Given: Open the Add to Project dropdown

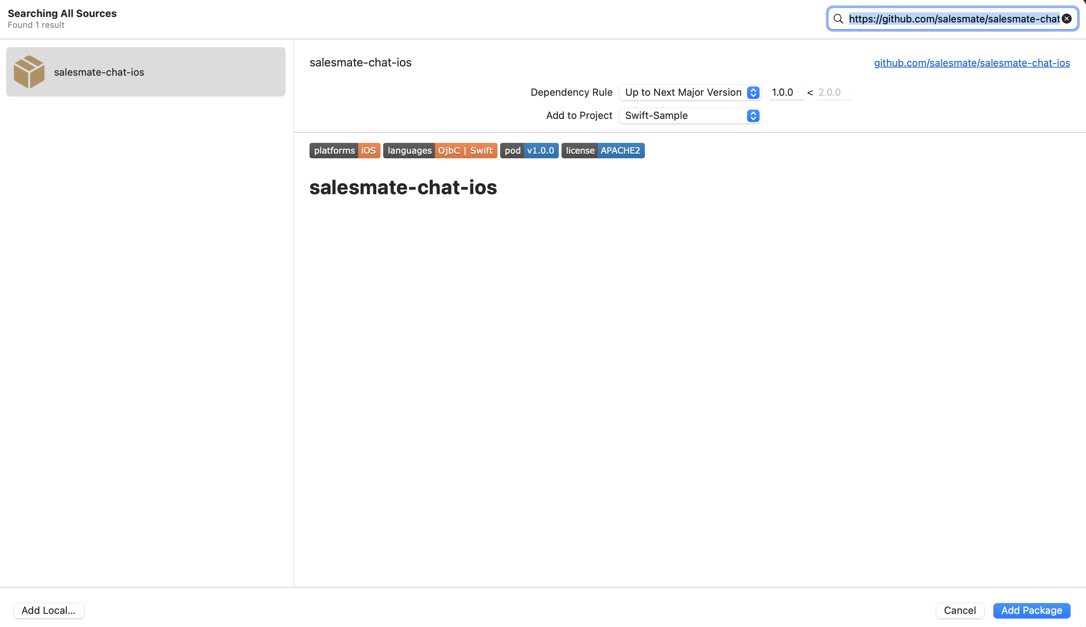Looking at the screenshot, I should [x=689, y=115].
